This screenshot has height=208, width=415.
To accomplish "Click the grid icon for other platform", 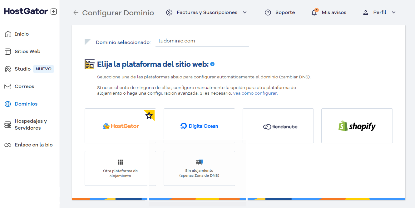I will (x=120, y=162).
